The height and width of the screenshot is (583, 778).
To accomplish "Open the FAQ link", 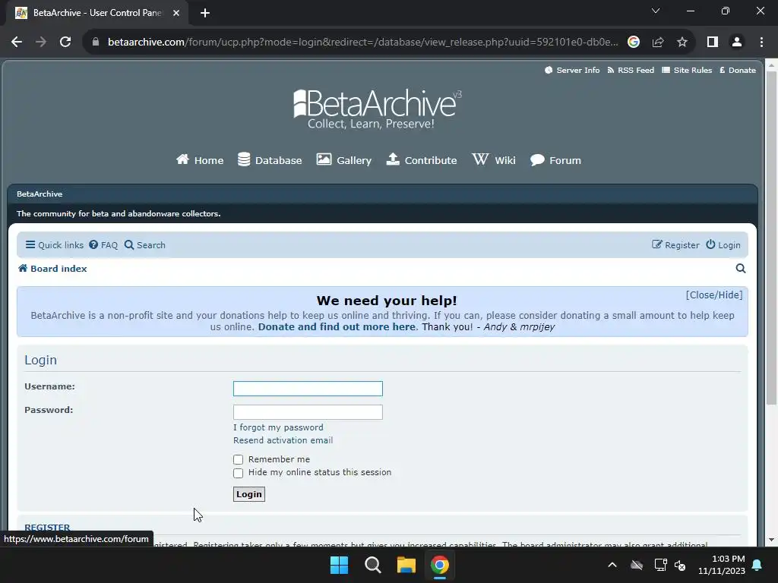I will coord(103,245).
